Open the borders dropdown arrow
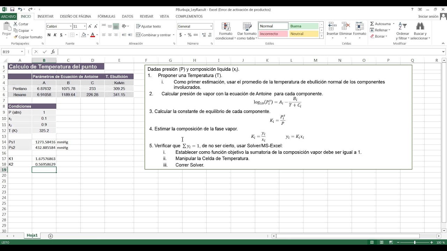 tap(77, 35)
